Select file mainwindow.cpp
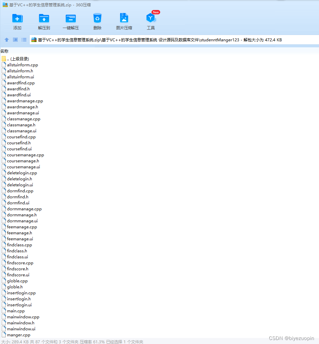This screenshot has width=319, height=344. (x=21, y=317)
